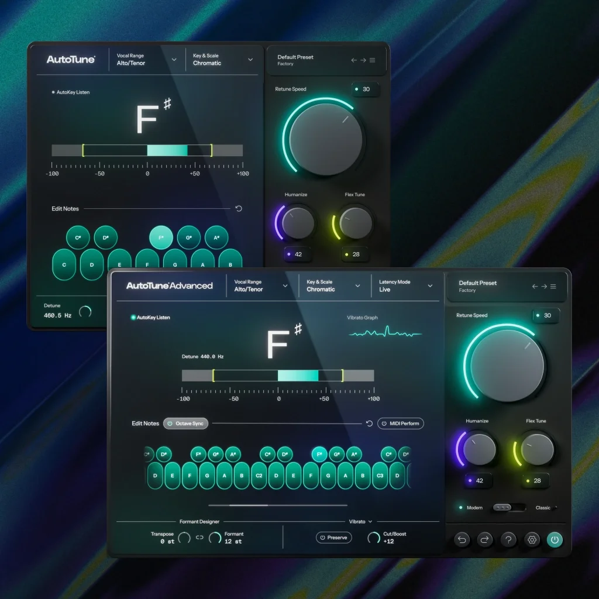
Task: Open Default Preset selector in AutoTune Advanced
Action: (477, 286)
